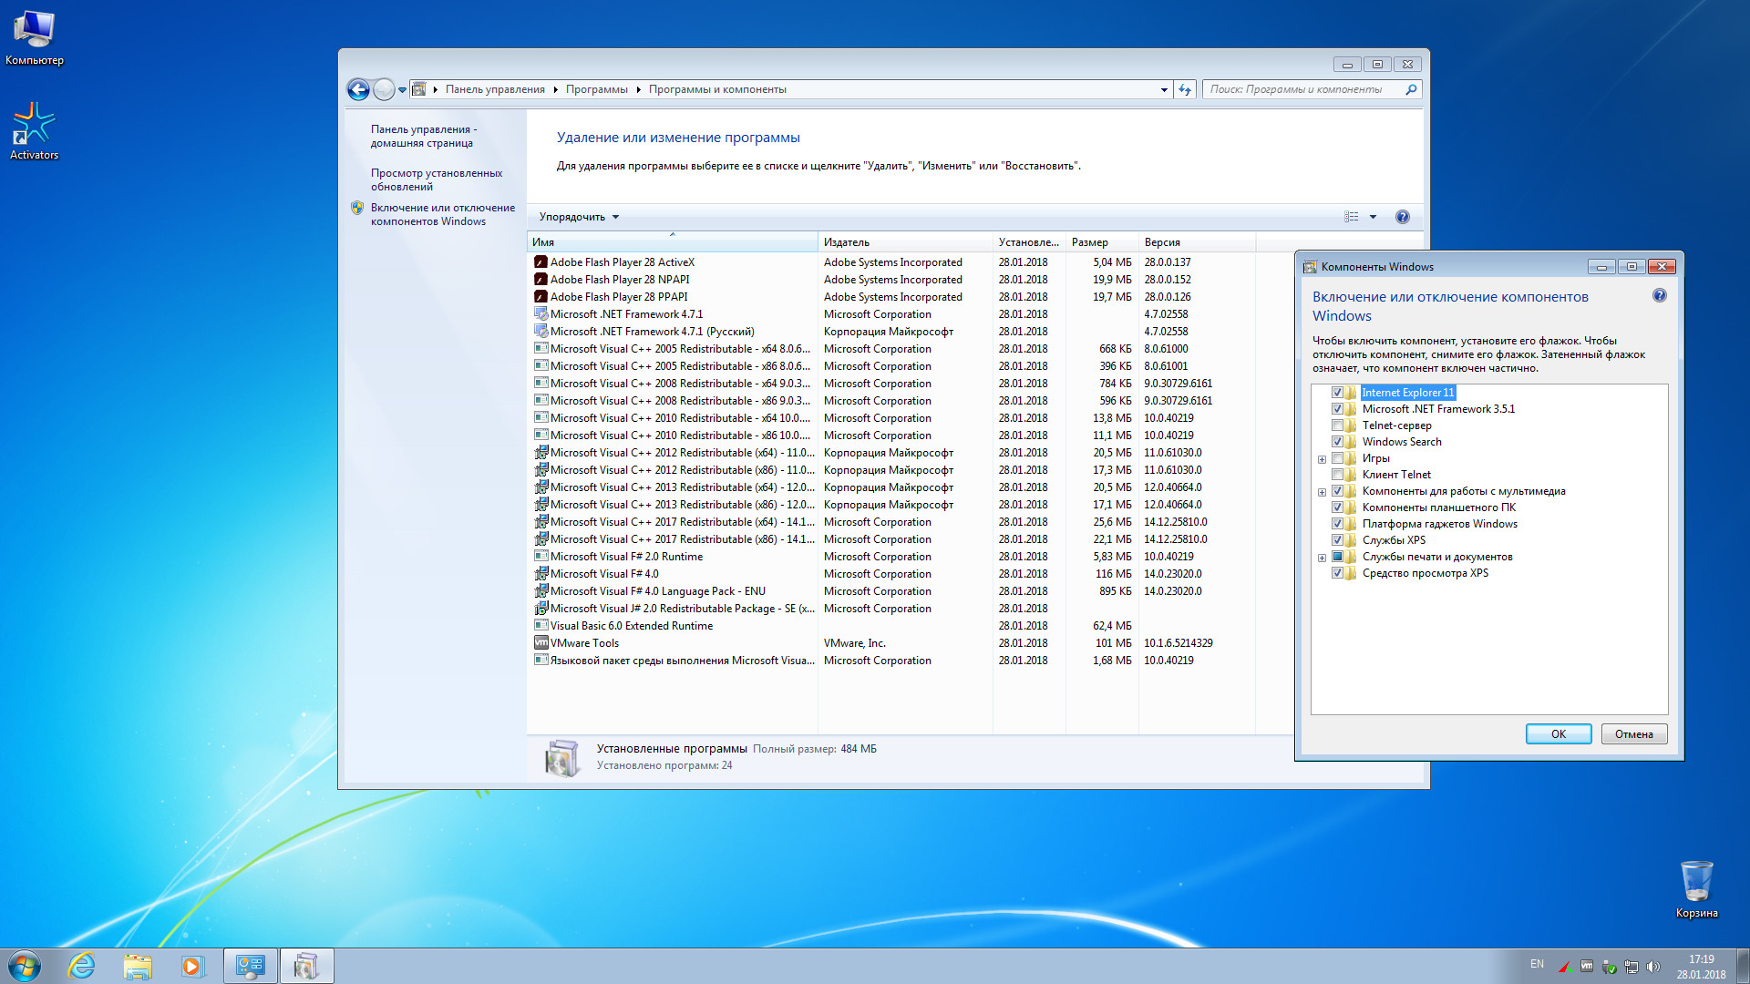Sort list by Издатель column header
The height and width of the screenshot is (984, 1750).
(x=847, y=242)
